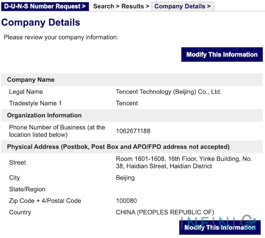Screen dimensions: 265x238
Task: Click the street address Room 1601-1608 text
Action: coord(184,162)
